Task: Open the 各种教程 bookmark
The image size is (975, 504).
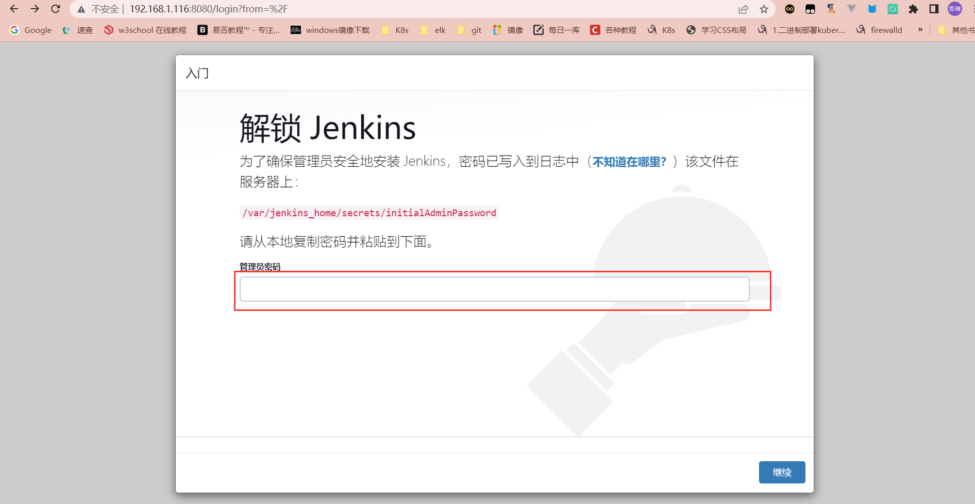Action: click(613, 30)
